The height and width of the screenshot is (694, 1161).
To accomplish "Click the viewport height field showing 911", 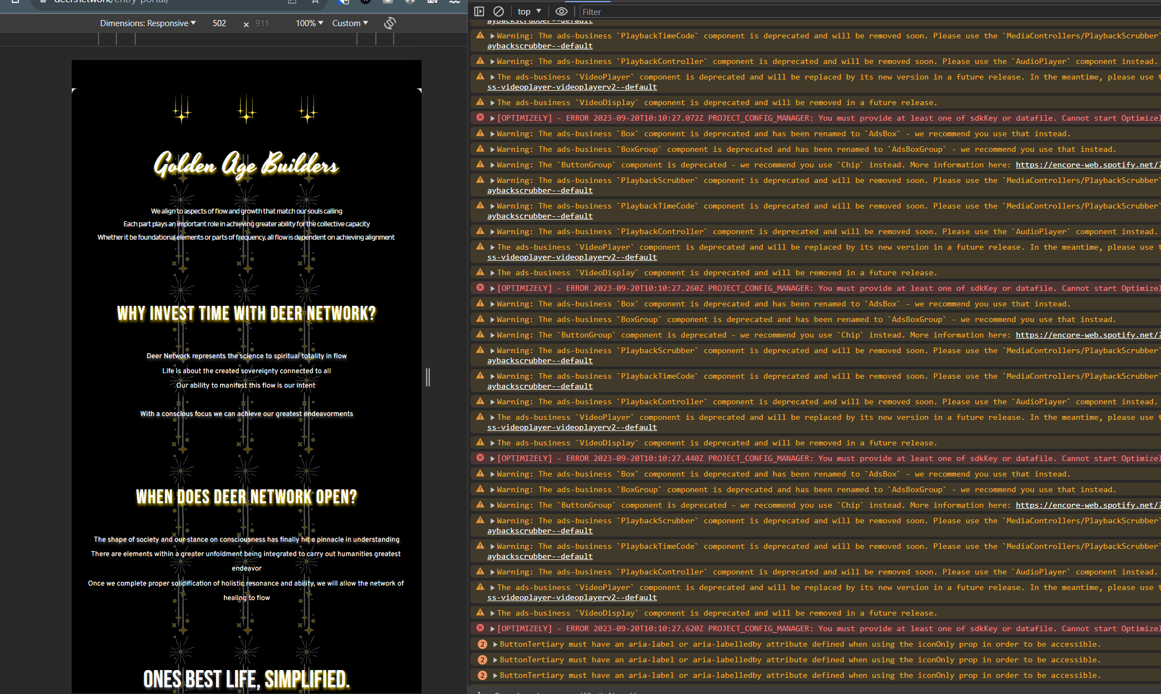I will point(262,23).
